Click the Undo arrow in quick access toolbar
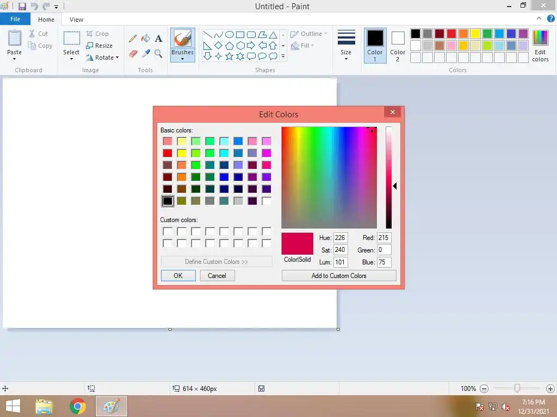Screen dimensions: 557x417 tap(34, 7)
